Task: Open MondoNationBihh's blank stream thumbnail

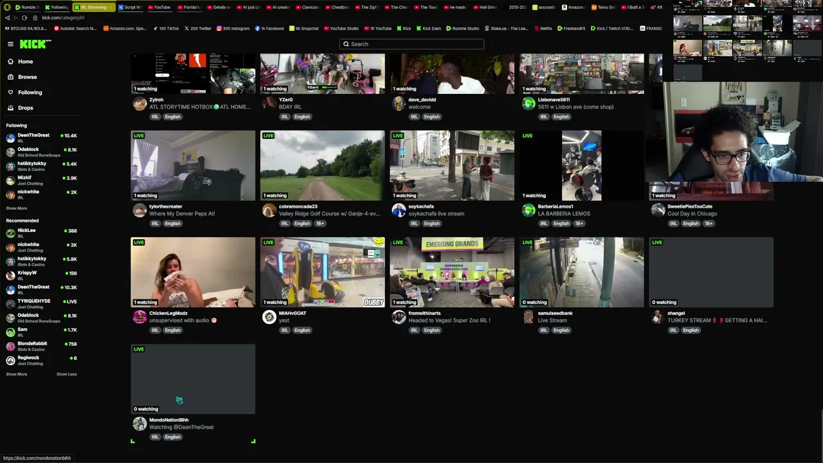Action: pyautogui.click(x=193, y=379)
